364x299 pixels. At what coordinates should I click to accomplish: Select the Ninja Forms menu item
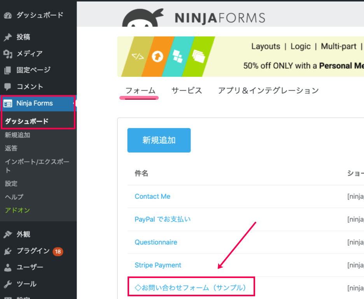click(35, 103)
